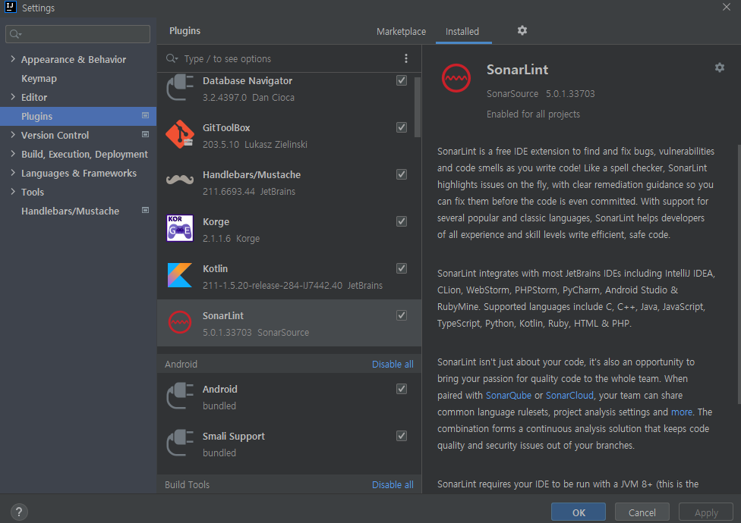Select the Installed tab
The image size is (741, 523).
tap(462, 32)
